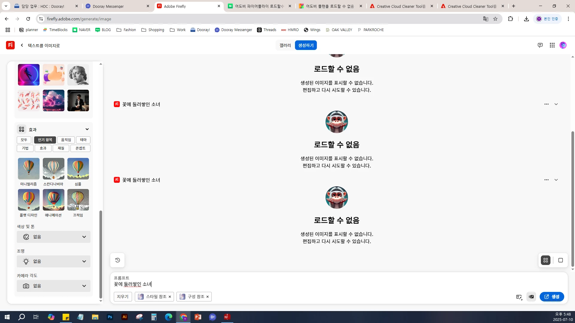The image size is (575, 323).
Task: Switch to single image view layout
Action: 561,260
